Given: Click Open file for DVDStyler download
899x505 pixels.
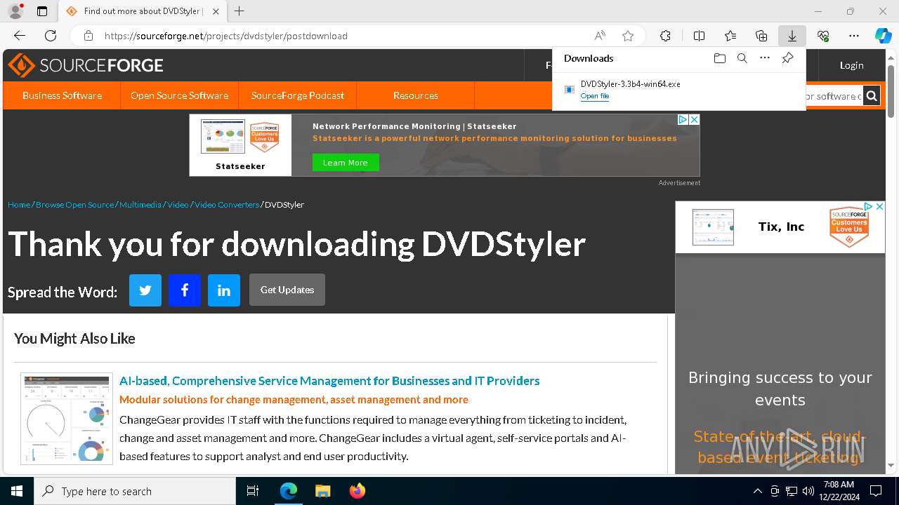Looking at the screenshot, I should pyautogui.click(x=595, y=96).
